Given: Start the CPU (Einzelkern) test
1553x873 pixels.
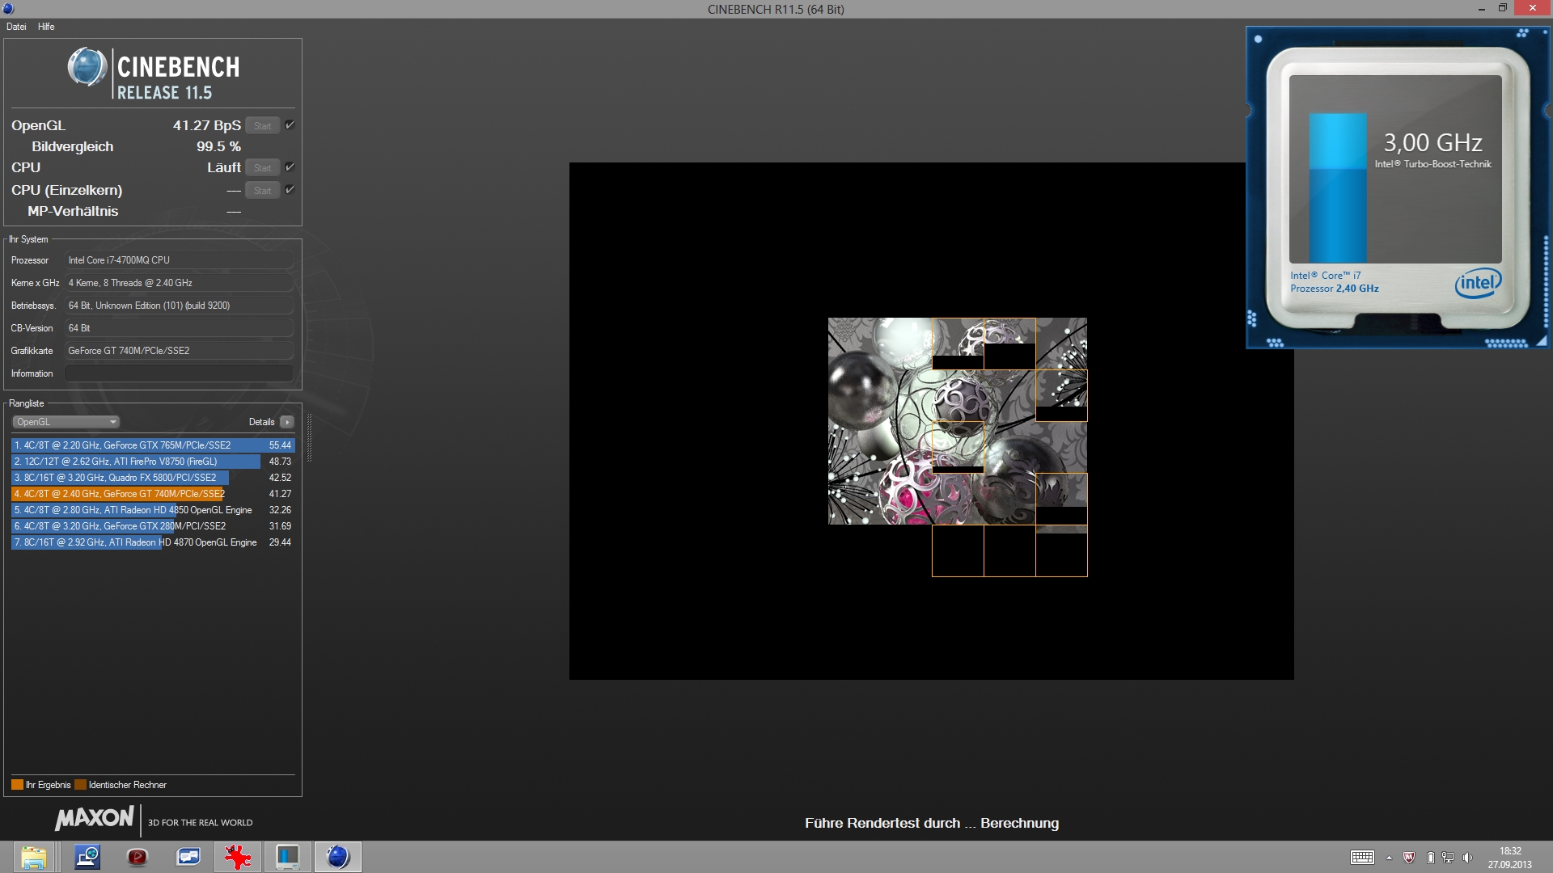Looking at the screenshot, I should pyautogui.click(x=263, y=190).
